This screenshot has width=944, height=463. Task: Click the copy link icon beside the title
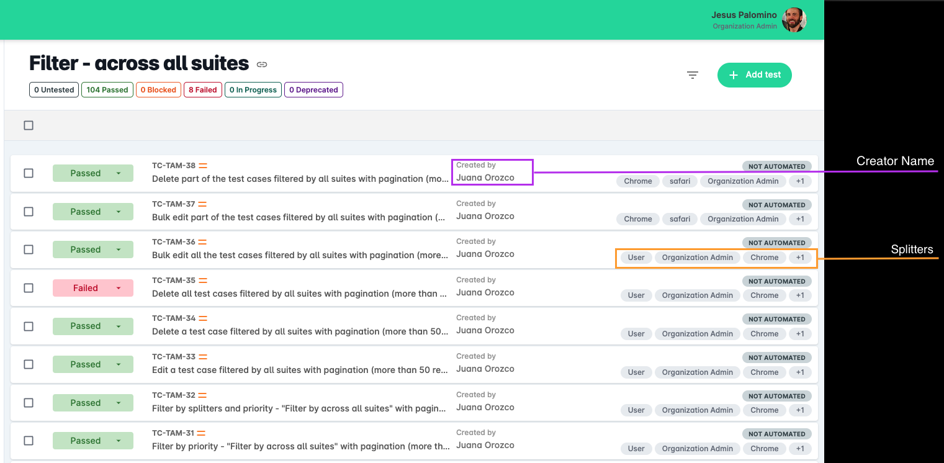coord(262,64)
